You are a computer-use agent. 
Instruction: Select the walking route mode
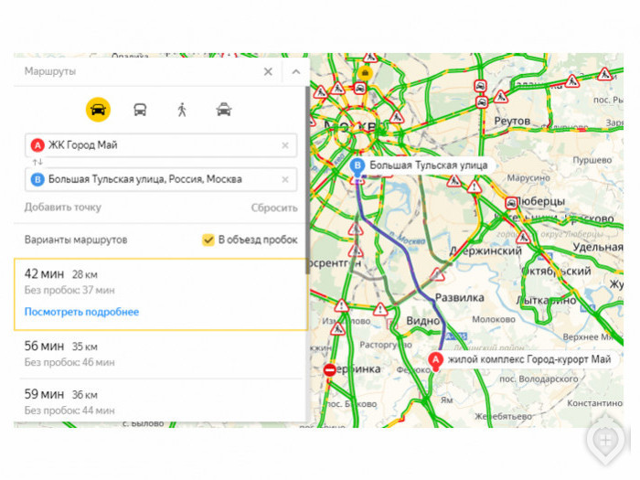coord(182,110)
